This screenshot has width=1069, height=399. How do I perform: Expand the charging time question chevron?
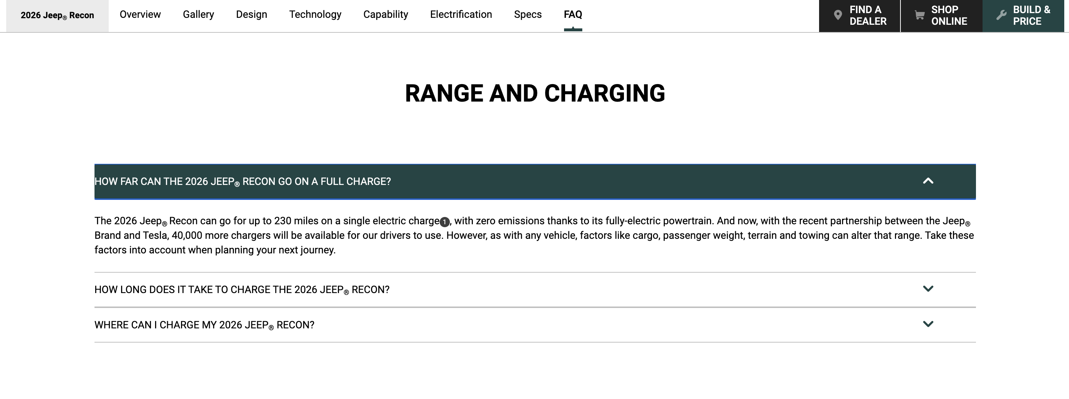(928, 288)
